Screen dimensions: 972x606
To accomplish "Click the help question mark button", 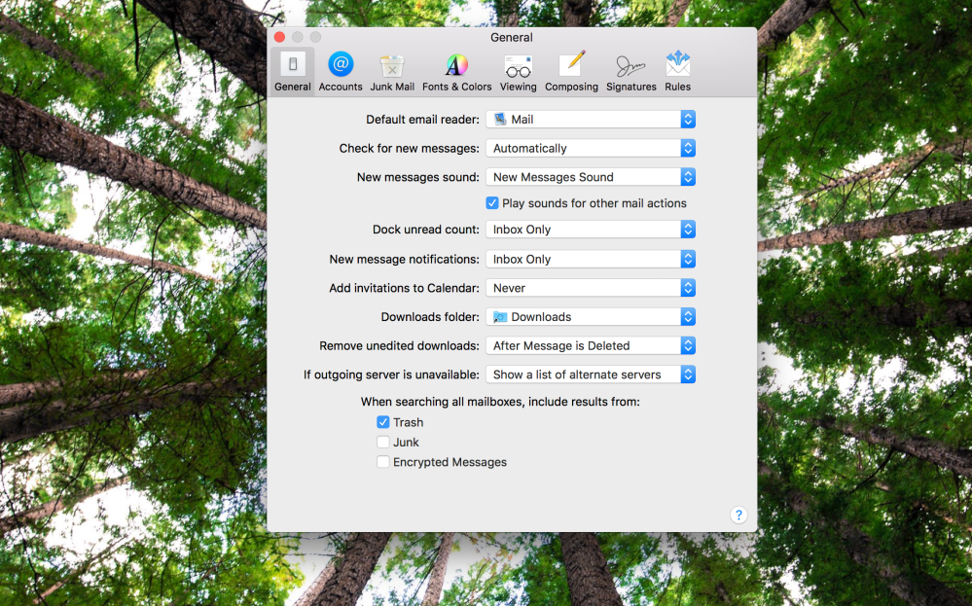I will 738,516.
